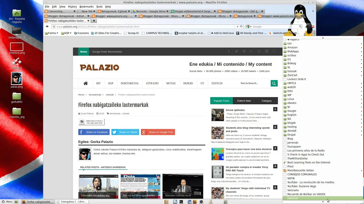Screen dimensions: 364x204
Task: Click the reload icon in the URL bar
Action: click(x=241, y=27)
